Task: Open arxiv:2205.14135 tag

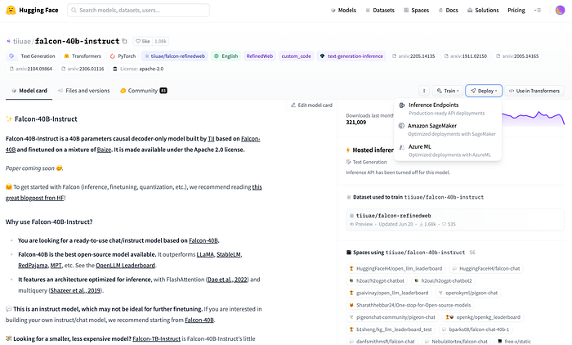Action: click(x=413, y=56)
